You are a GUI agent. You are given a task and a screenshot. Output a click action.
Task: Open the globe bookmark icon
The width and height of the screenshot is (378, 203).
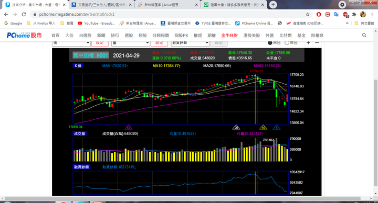coord(280,24)
